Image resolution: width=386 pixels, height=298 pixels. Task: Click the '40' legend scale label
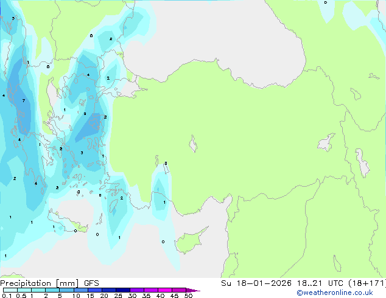[160, 296]
